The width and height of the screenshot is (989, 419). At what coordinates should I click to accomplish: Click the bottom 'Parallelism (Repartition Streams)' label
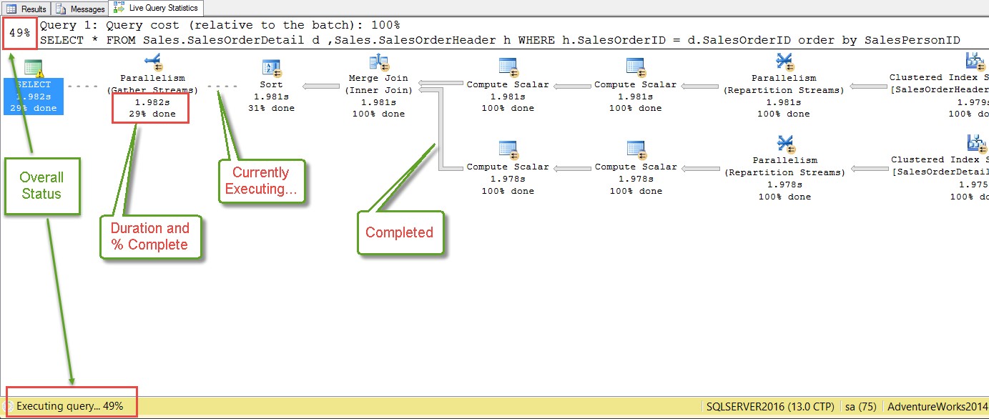pos(784,167)
